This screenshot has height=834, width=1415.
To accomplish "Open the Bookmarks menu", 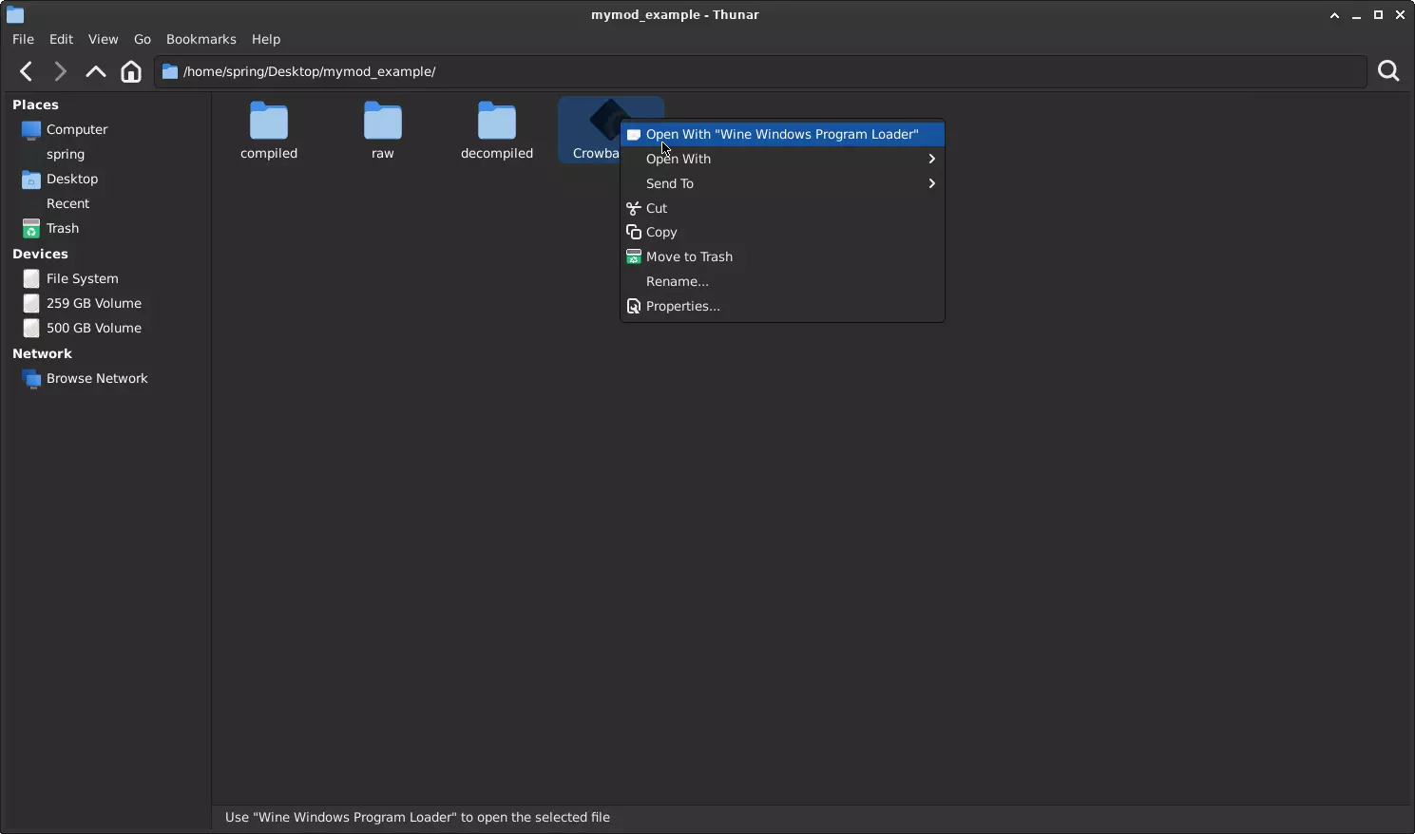I will 201,39.
